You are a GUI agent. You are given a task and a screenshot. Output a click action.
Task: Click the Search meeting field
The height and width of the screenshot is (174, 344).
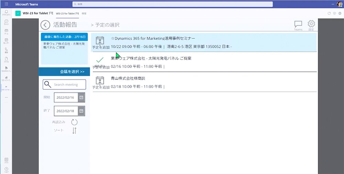[x=64, y=85]
